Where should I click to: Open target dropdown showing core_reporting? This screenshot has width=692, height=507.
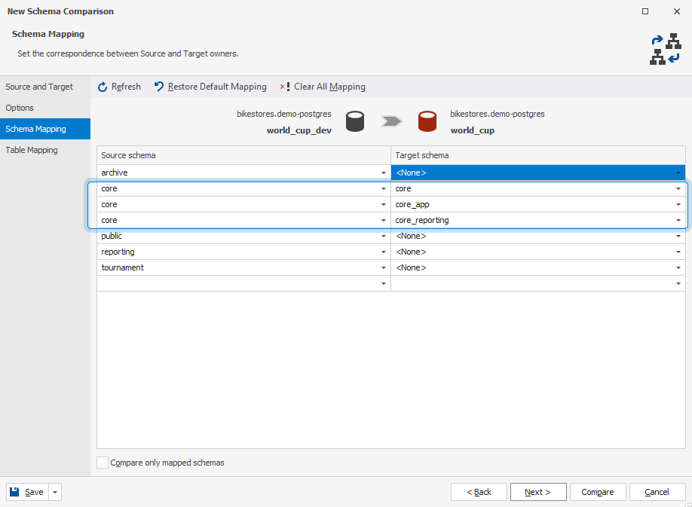[678, 221]
